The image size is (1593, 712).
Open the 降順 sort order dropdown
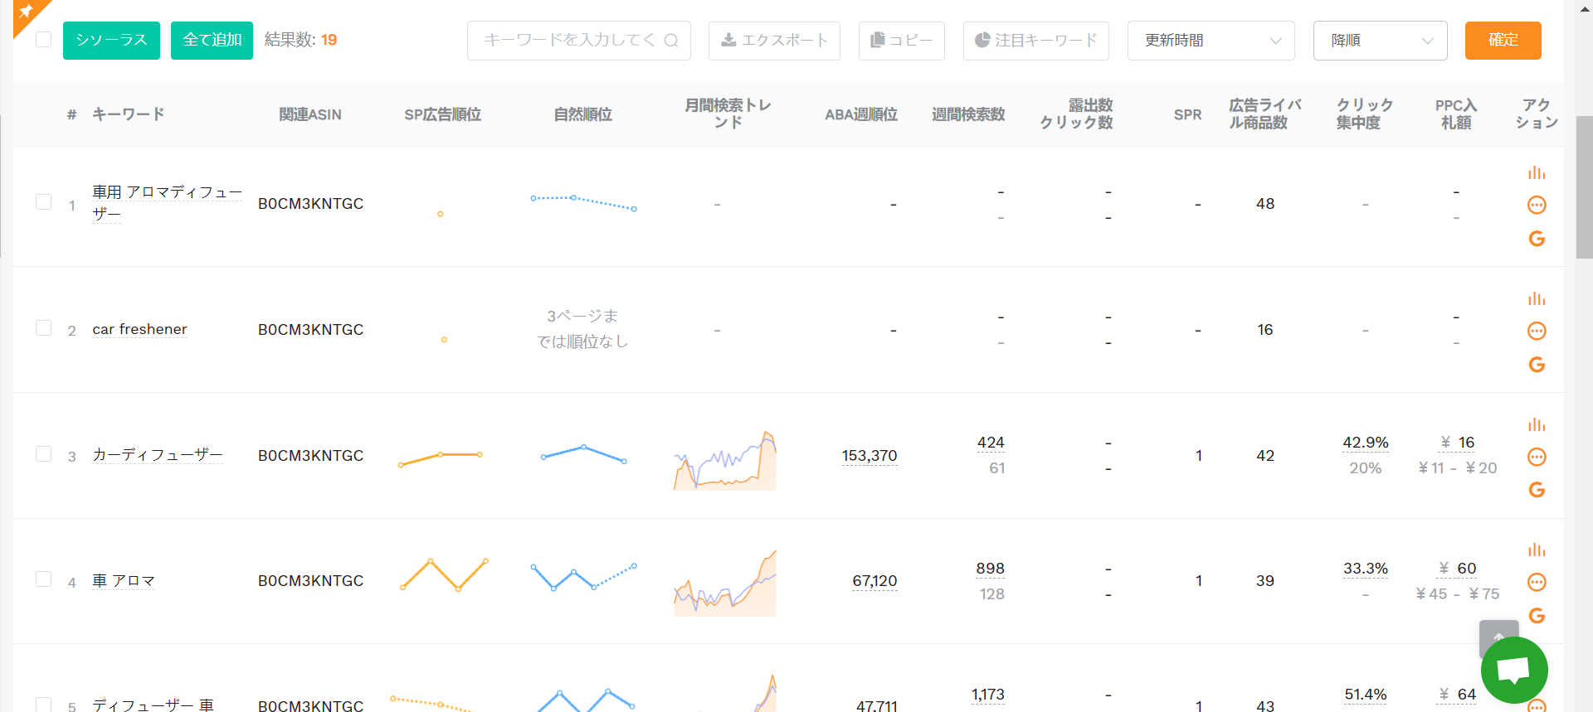[1380, 41]
